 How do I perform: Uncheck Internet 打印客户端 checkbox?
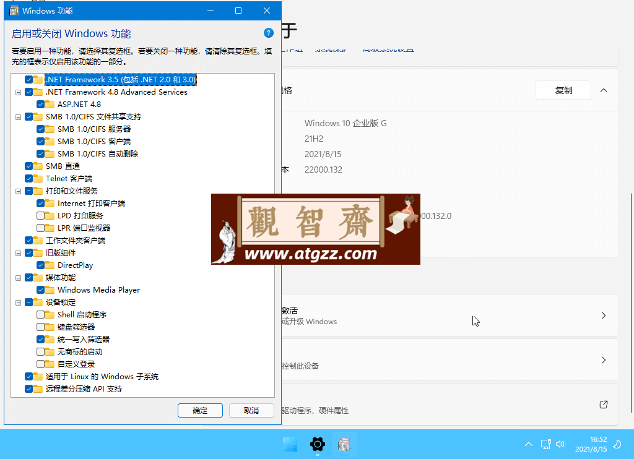tap(40, 204)
